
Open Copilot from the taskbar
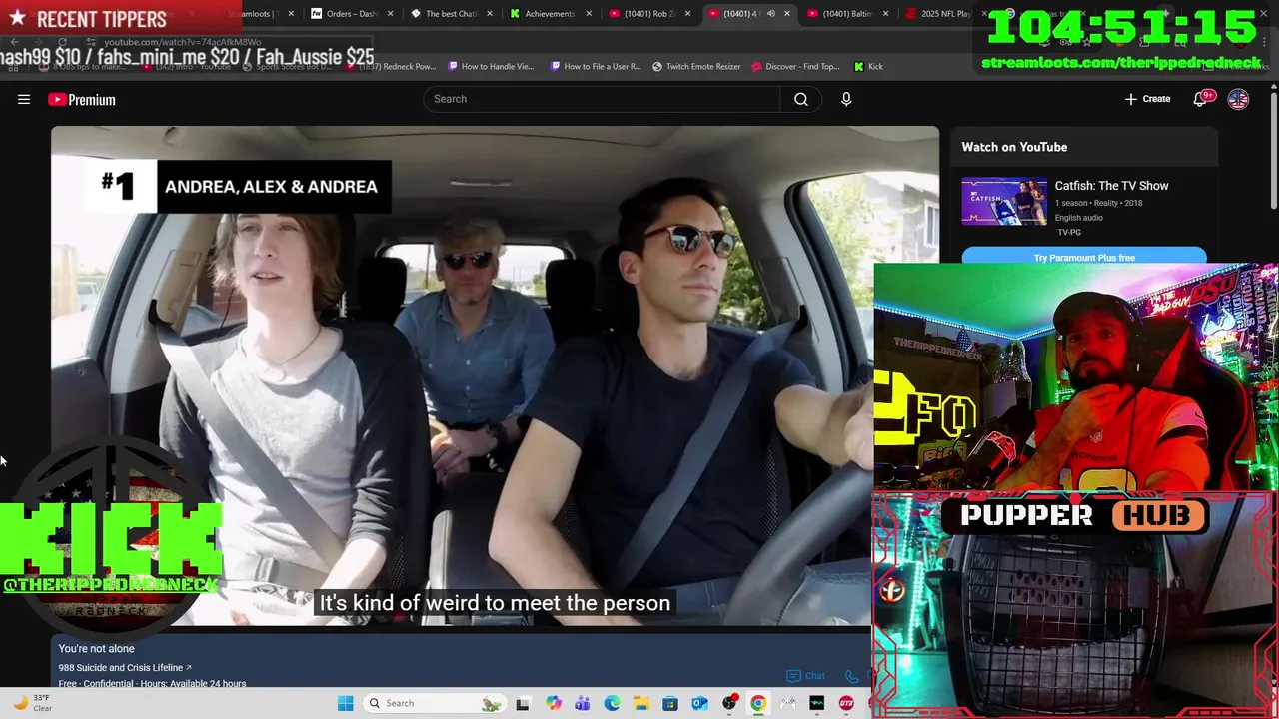[x=553, y=703]
